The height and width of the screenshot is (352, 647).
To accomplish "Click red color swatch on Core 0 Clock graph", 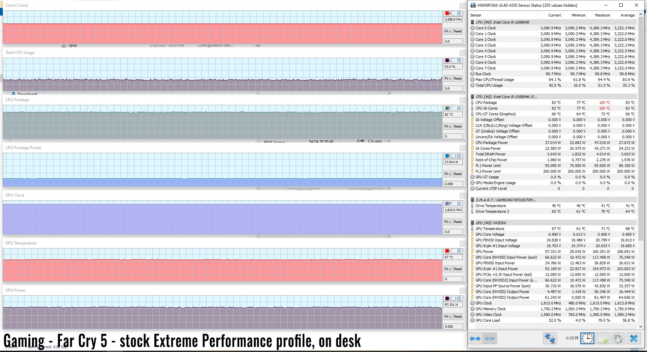I will [448, 13].
